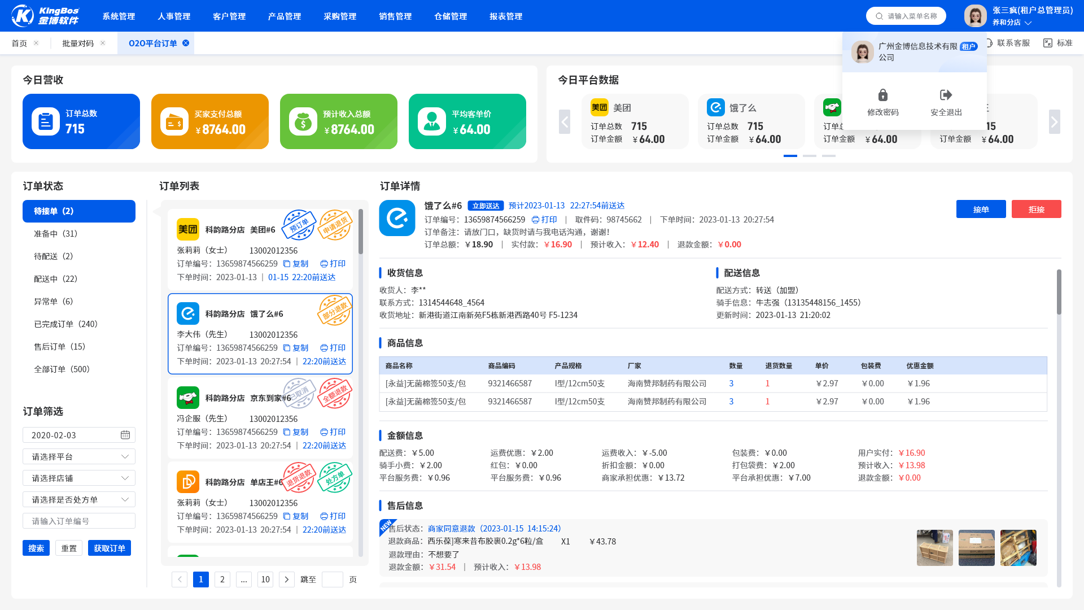
Task: Click the Ele.me platform logo in order detail
Action: (x=397, y=218)
